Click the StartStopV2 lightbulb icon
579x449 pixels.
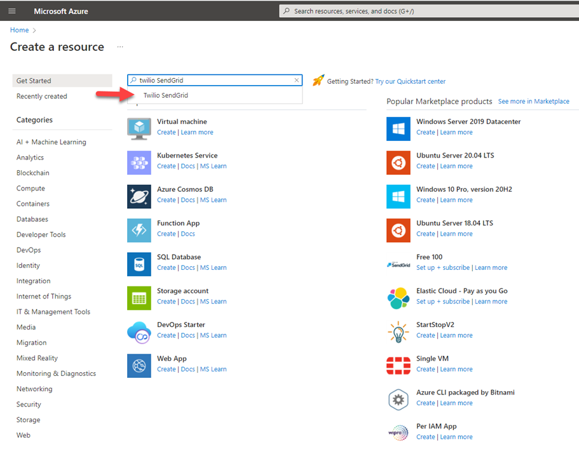click(398, 332)
